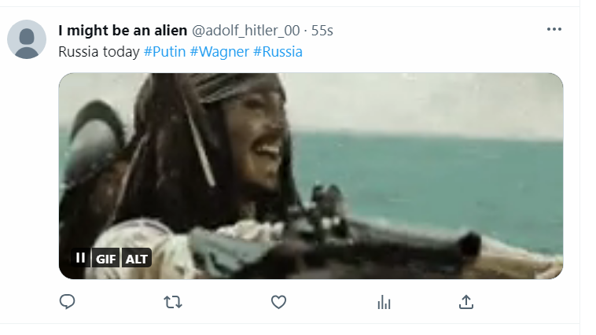Retweet the post using the arrows icon
The height and width of the screenshot is (335, 596).
click(173, 302)
